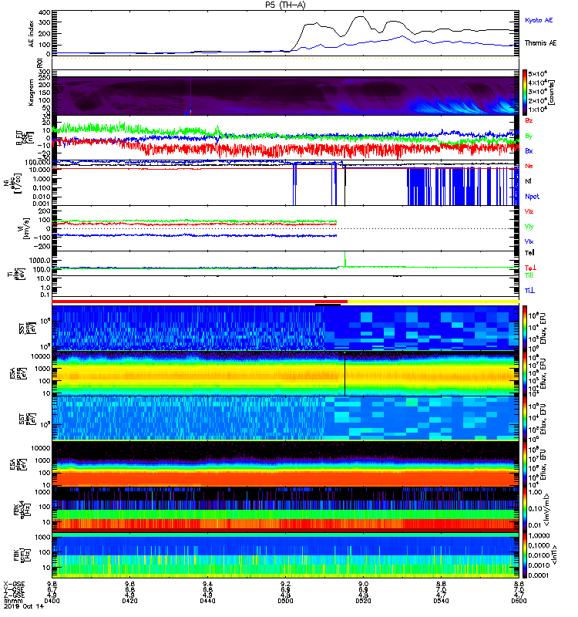
Task: Click the red Bz legend label
Action: click(529, 120)
